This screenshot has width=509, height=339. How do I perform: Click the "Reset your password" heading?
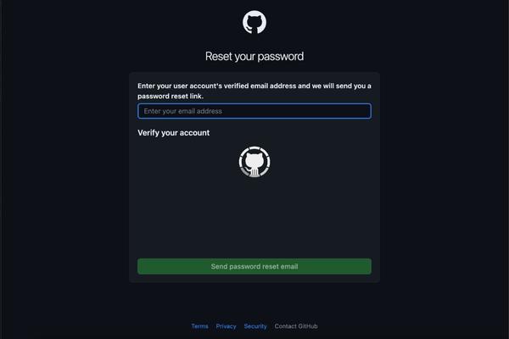(x=255, y=56)
